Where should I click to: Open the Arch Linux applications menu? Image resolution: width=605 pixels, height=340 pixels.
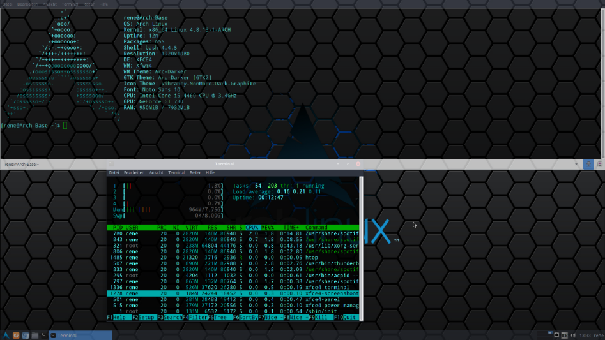(x=5, y=336)
